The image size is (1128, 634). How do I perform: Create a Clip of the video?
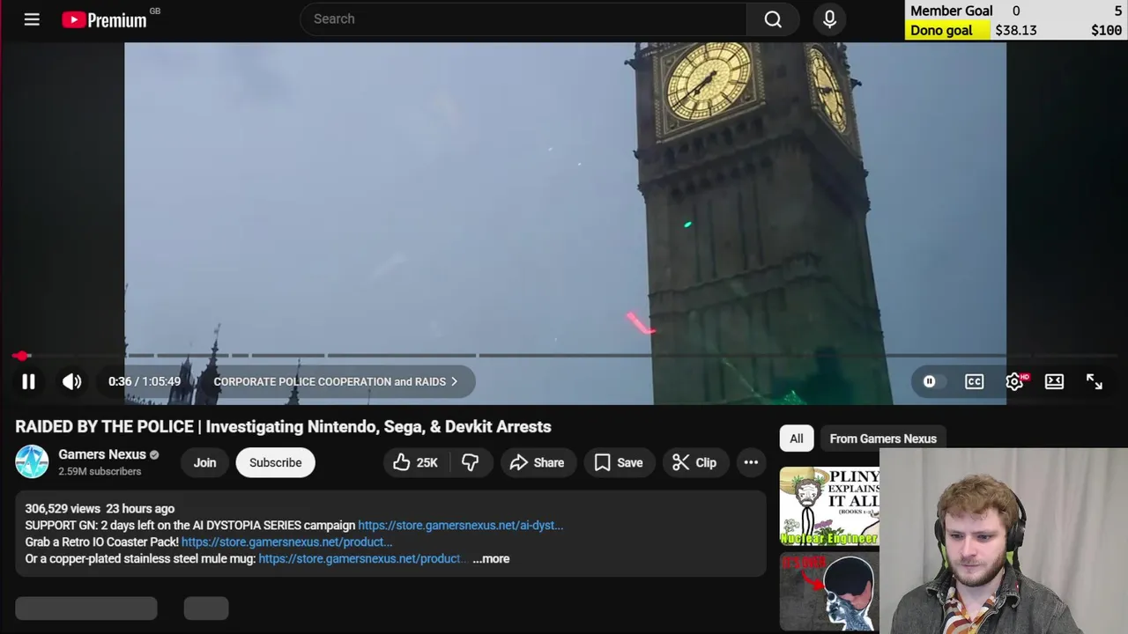click(694, 462)
